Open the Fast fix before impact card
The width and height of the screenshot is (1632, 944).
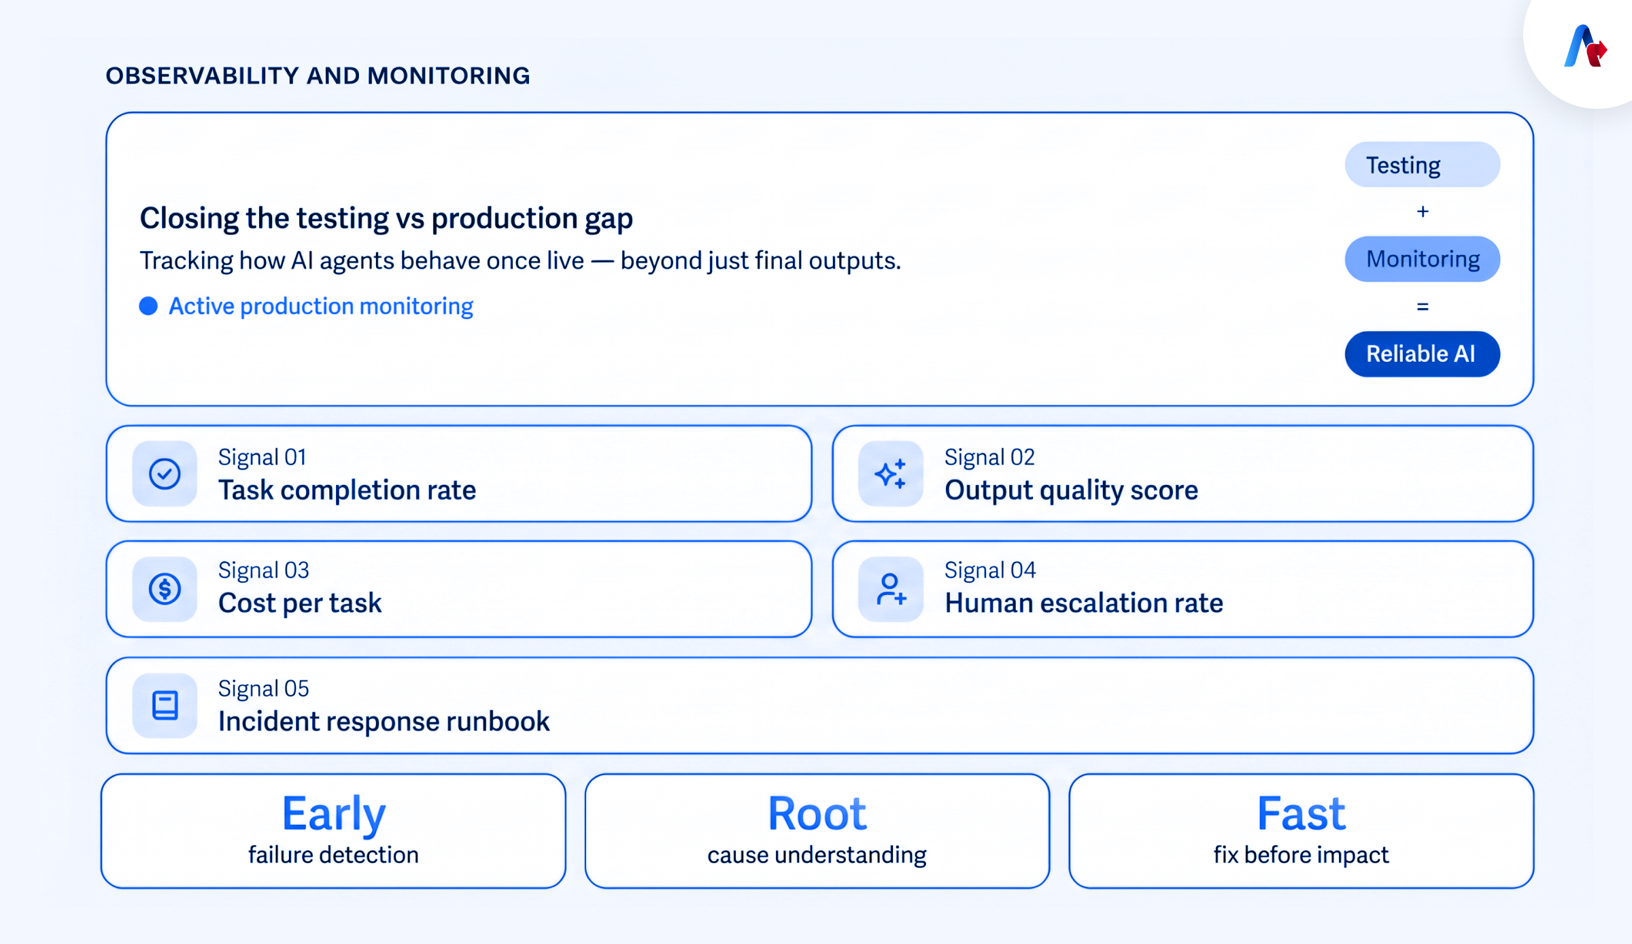[1301, 830]
